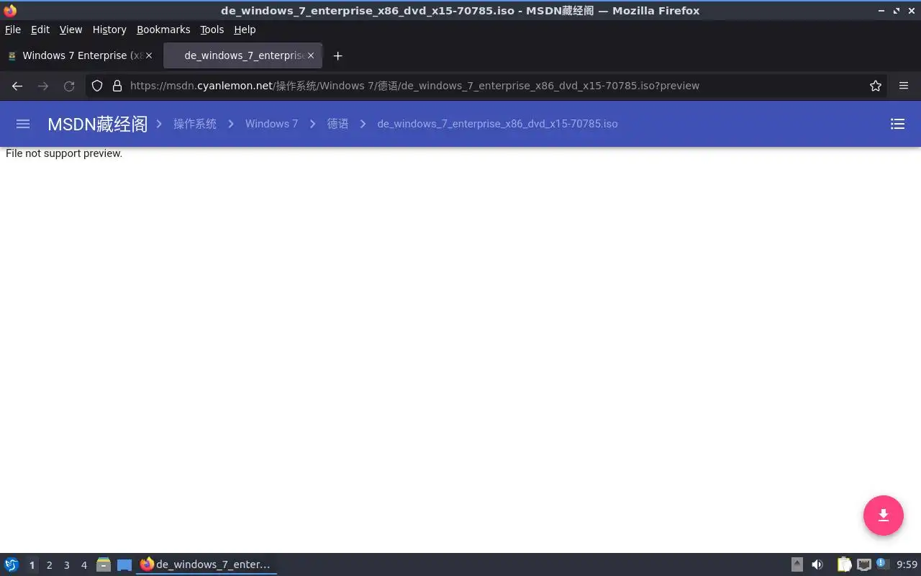
Task: Switch to workspace 4 in the taskbar
Action: tap(83, 565)
